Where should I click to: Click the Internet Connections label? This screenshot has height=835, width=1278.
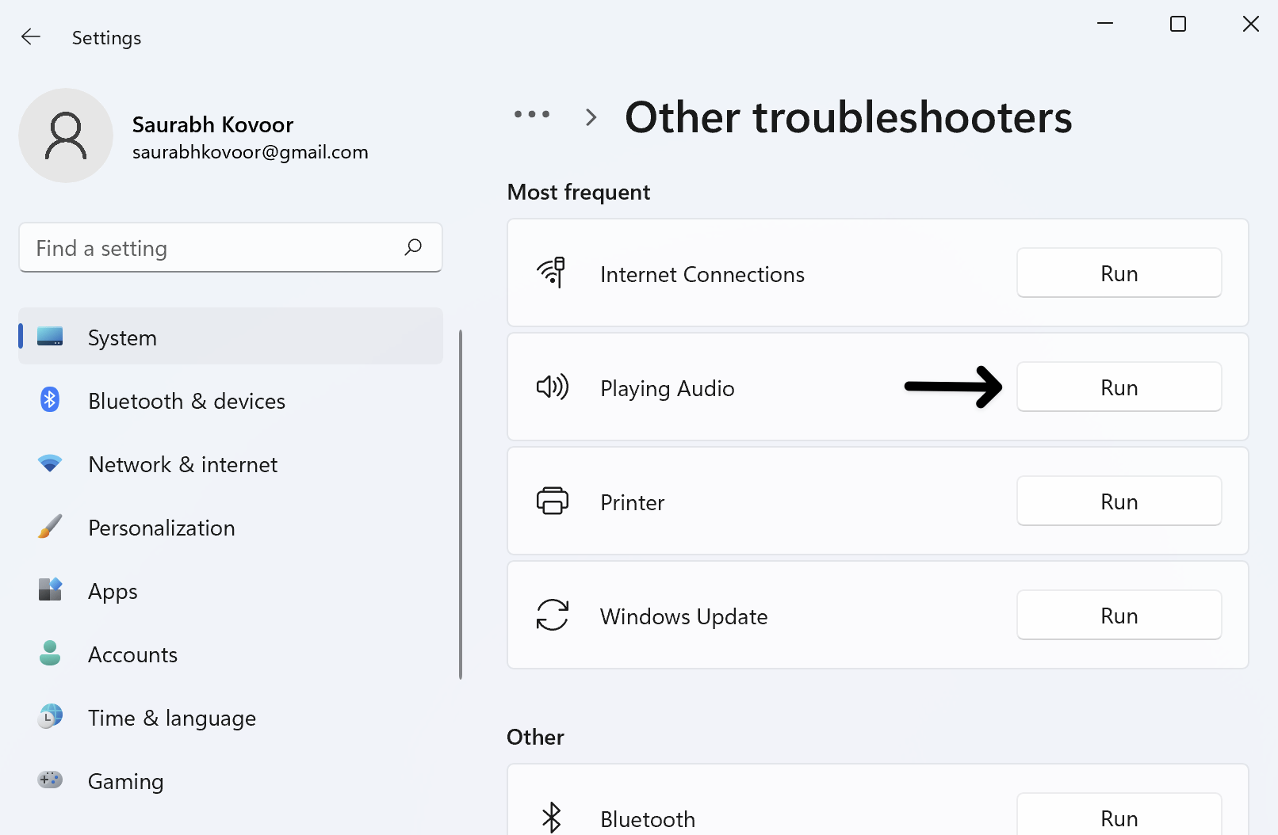tap(702, 274)
